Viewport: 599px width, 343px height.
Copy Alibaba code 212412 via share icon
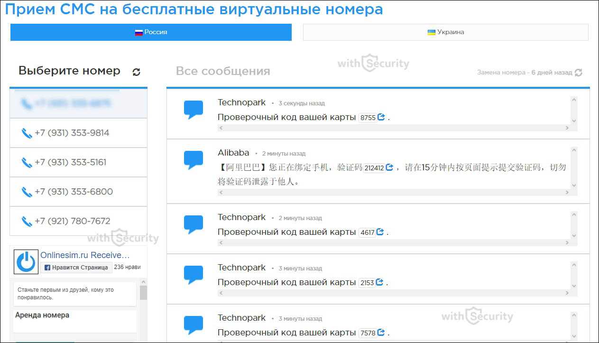pos(389,167)
